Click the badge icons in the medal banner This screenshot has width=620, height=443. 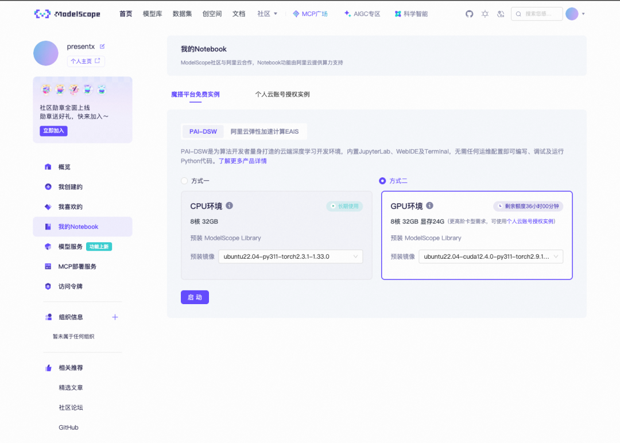74,90
